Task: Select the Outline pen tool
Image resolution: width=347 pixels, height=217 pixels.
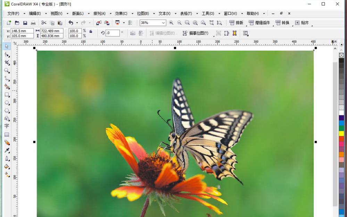Action: pyautogui.click(x=7, y=158)
